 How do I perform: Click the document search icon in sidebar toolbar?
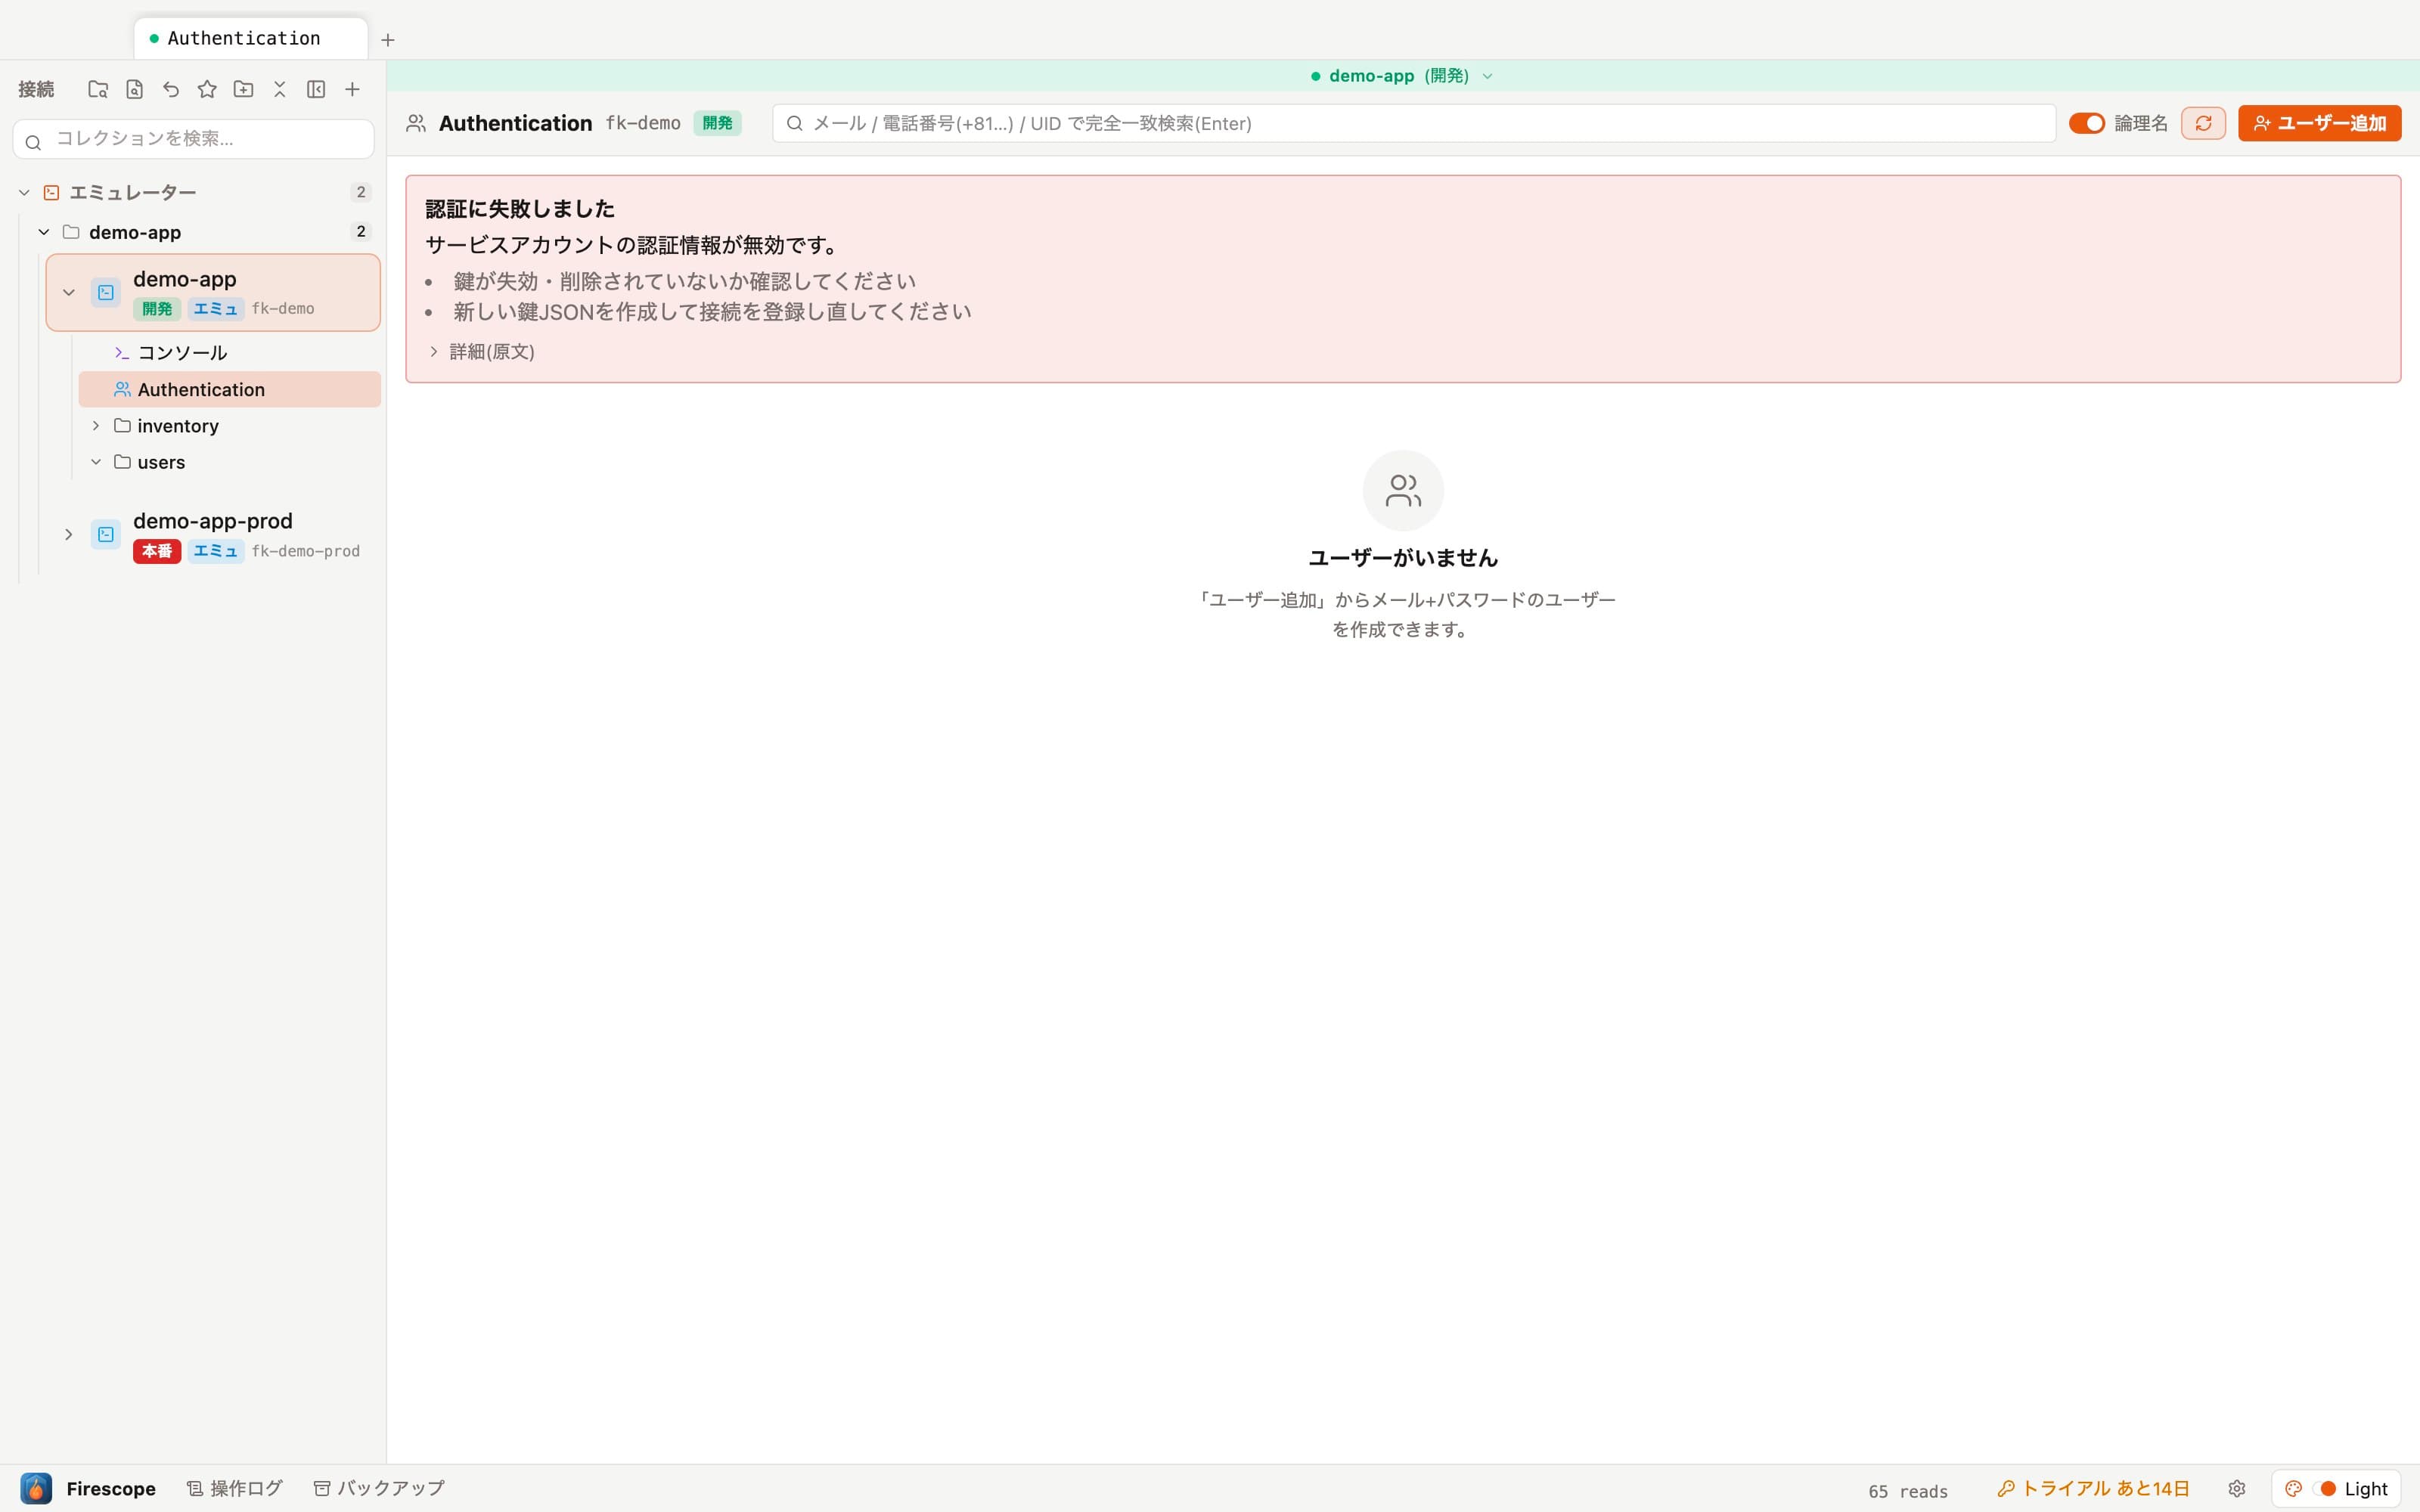(x=134, y=89)
